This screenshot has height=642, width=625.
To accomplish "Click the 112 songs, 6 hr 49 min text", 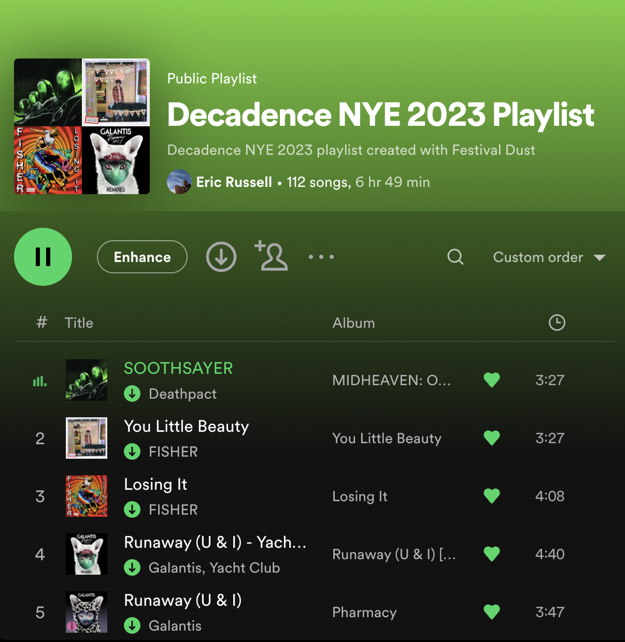I will [x=359, y=182].
